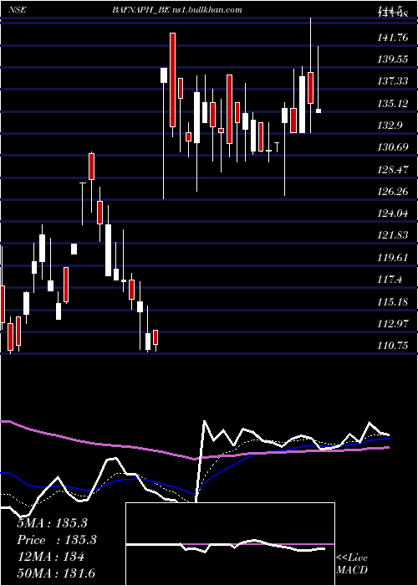Click the 126.26 price axis label
Screen dimensions: 418x586
click(x=393, y=192)
